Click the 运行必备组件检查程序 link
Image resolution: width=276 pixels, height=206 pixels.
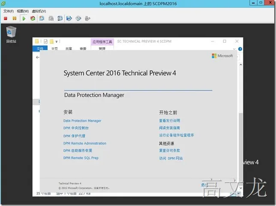point(177,135)
